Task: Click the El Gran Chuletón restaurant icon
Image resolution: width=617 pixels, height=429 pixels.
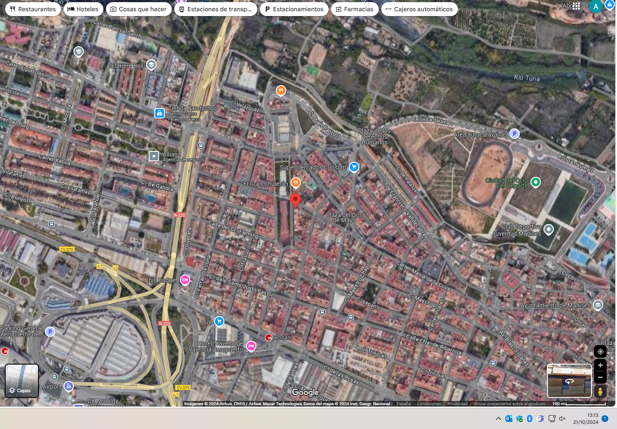Action: [296, 183]
